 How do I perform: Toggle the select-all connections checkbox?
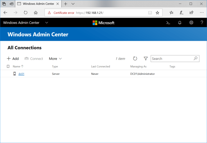pyautogui.click(x=8, y=67)
